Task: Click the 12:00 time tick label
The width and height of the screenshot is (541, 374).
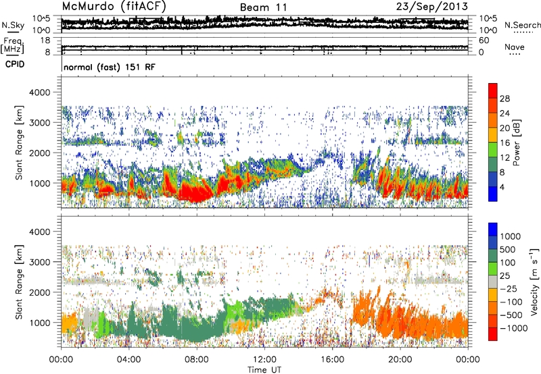Action: [x=264, y=360]
